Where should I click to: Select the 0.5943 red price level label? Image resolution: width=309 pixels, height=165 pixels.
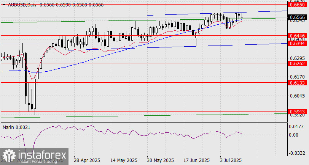298,112
